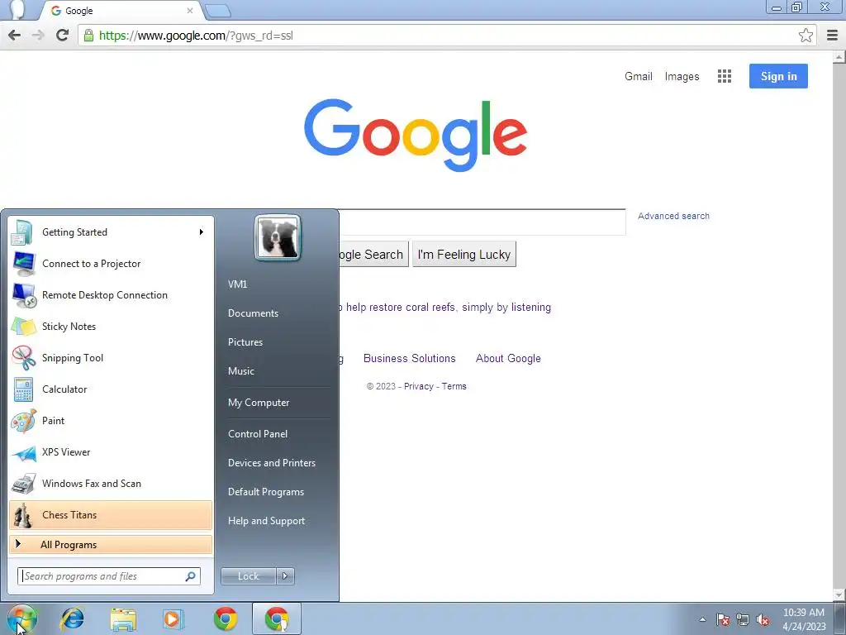Open a new tab in Chrome
The image size is (846, 635).
pyautogui.click(x=218, y=10)
